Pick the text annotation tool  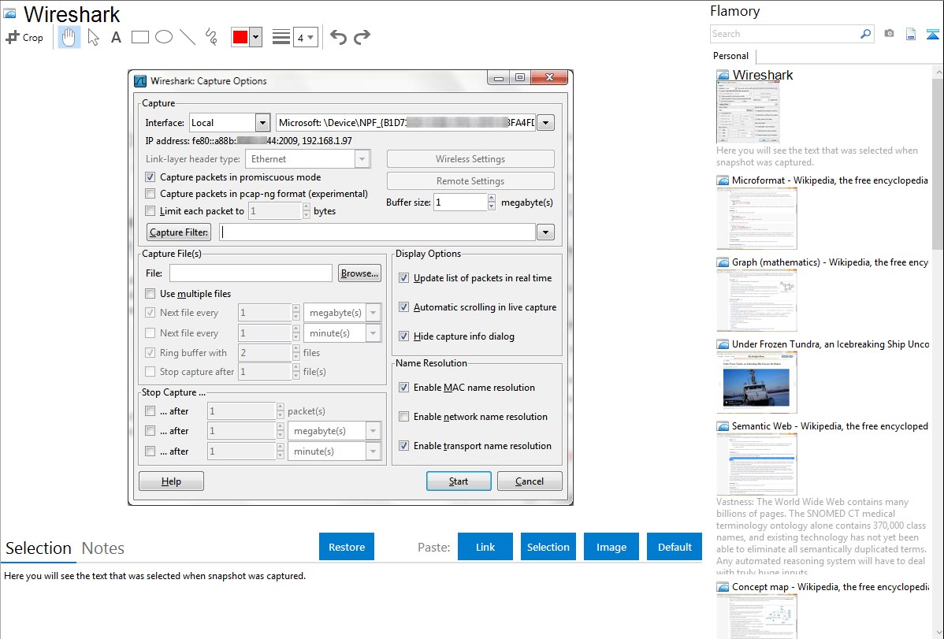(116, 37)
